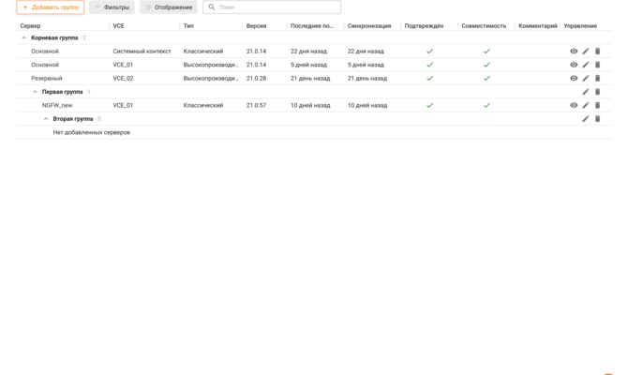Click eye icon for Резервный server
This screenshot has width=628, height=375.
tap(574, 79)
